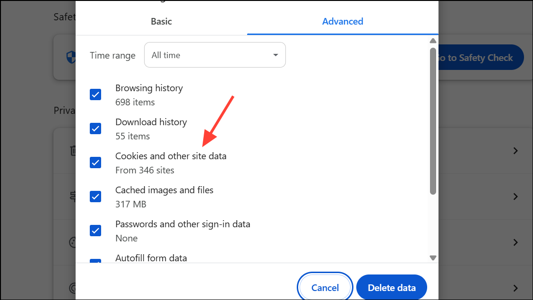Uncheck Cached images and files
The image size is (533, 300).
pos(95,197)
